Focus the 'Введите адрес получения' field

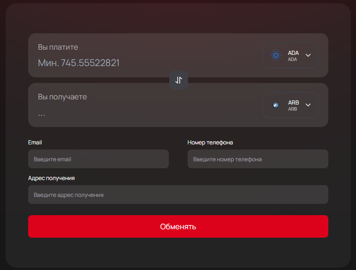(178, 195)
